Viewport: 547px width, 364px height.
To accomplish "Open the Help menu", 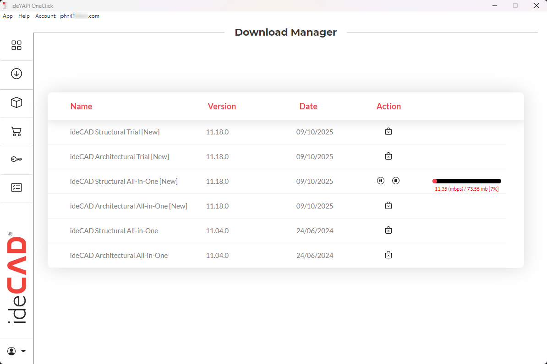I will [24, 16].
